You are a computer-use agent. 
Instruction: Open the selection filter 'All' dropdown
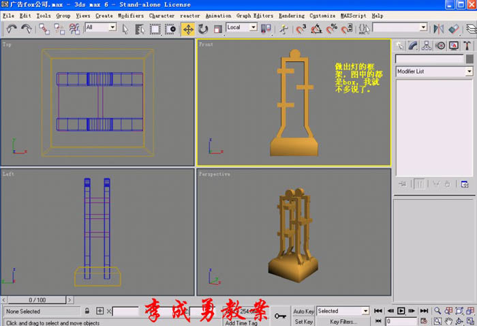112,27
